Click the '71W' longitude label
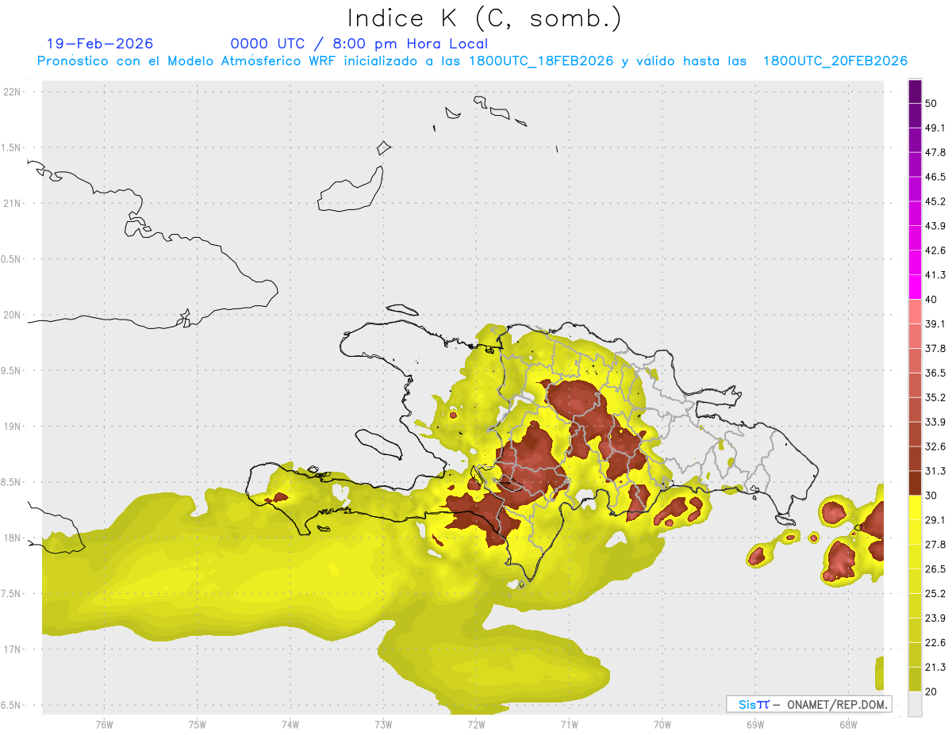The height and width of the screenshot is (735, 952). coord(569,724)
